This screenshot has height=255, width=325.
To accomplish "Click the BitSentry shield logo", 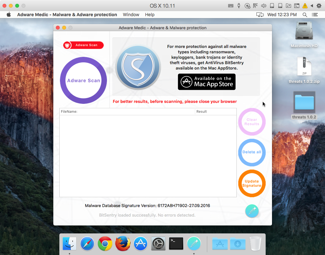I will point(138,68).
